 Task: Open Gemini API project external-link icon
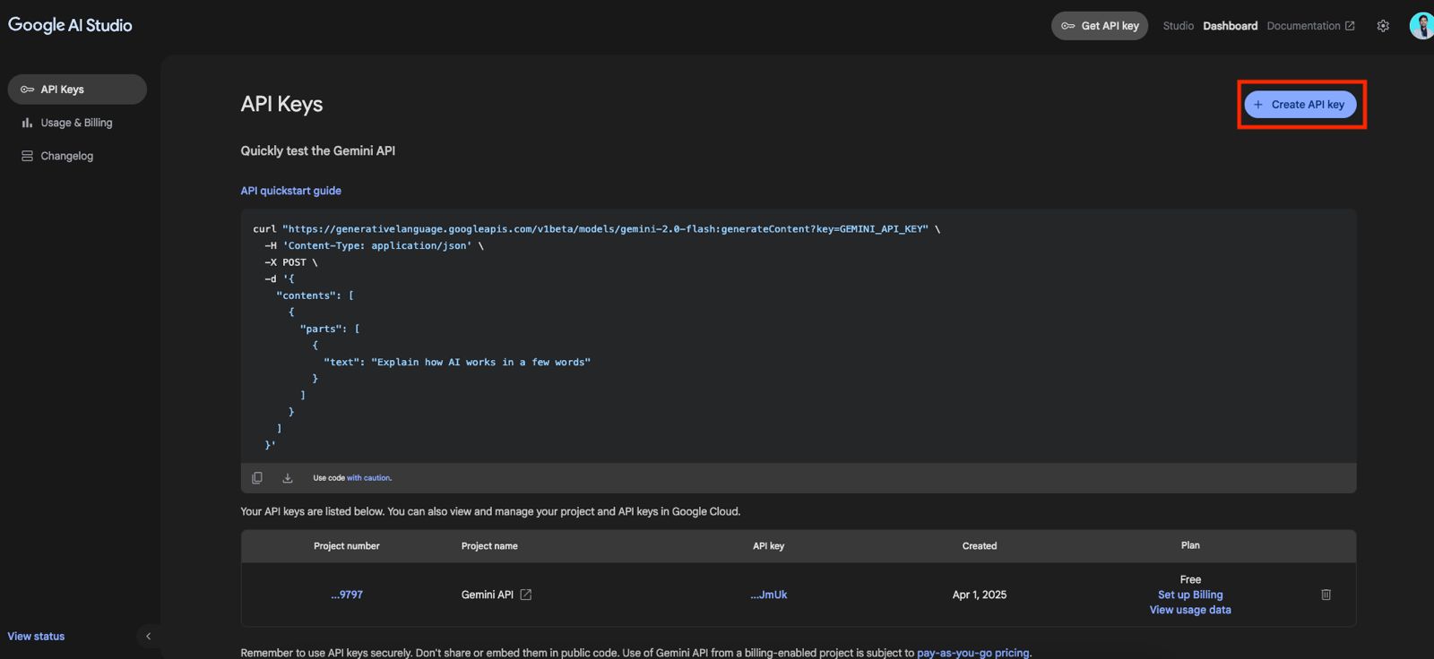pyautogui.click(x=526, y=595)
